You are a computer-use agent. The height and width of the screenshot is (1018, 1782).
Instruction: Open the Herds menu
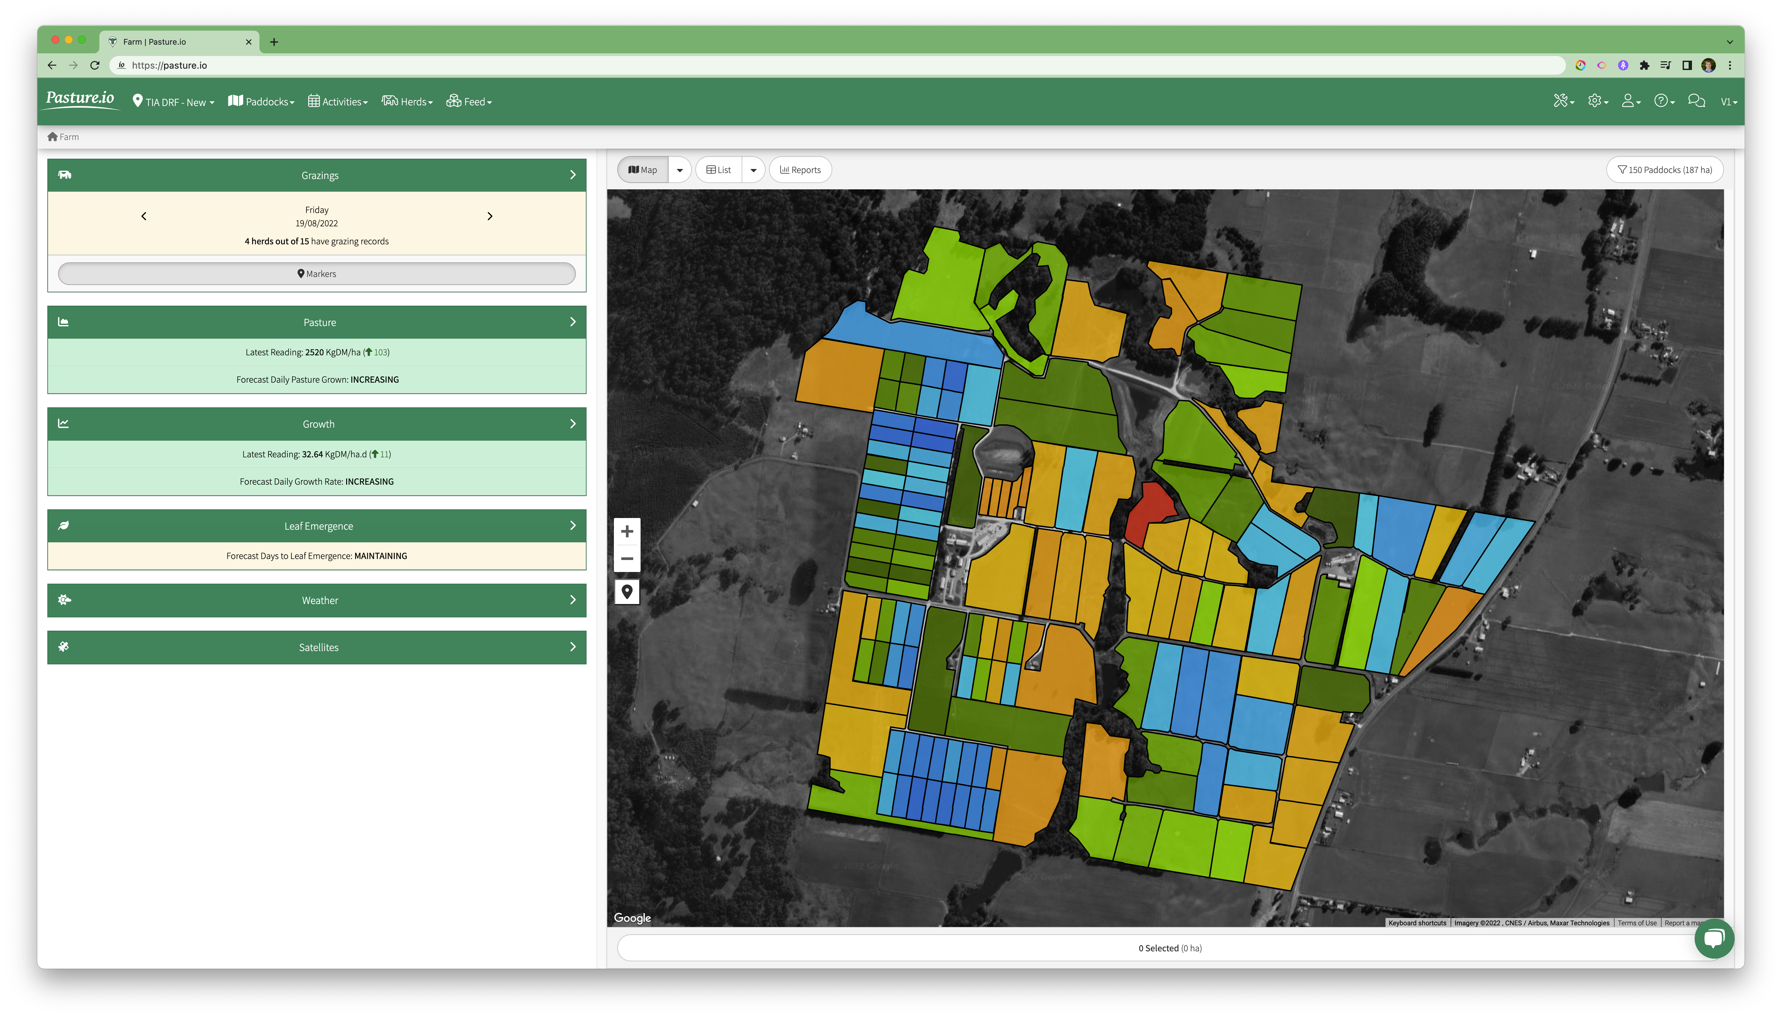[x=407, y=102]
